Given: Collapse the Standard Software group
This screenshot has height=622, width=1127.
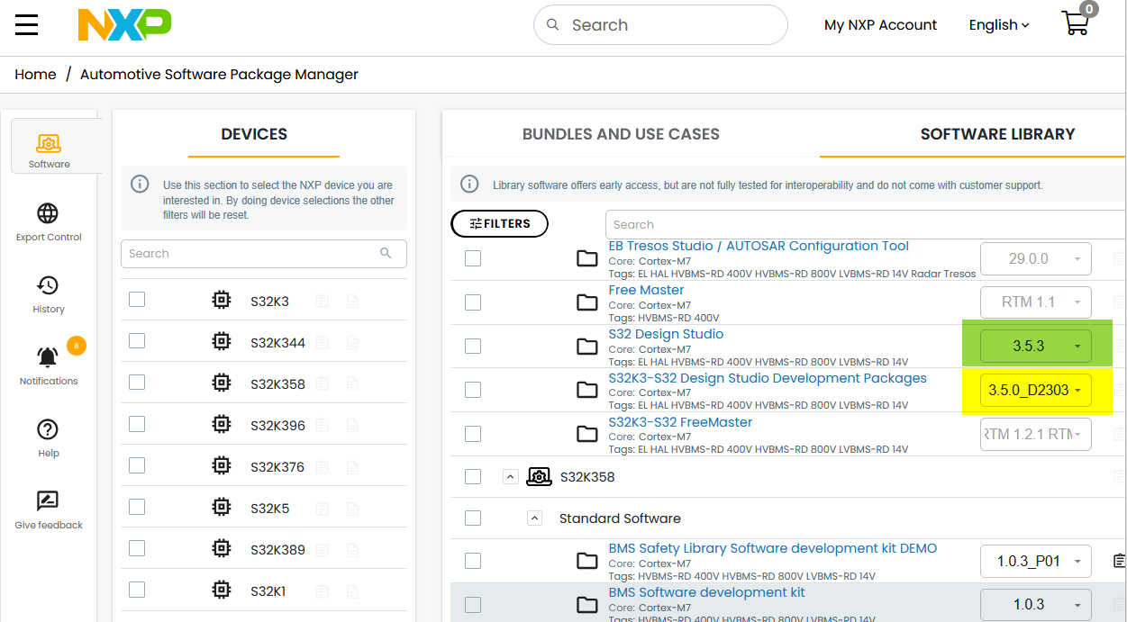Looking at the screenshot, I should (x=534, y=518).
